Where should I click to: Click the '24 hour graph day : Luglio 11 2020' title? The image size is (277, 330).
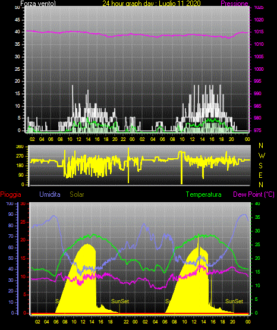coord(152,4)
